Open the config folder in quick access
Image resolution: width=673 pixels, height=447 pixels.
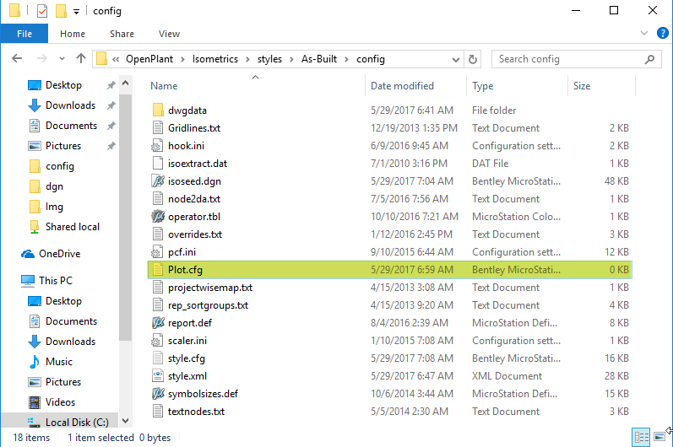click(52, 166)
